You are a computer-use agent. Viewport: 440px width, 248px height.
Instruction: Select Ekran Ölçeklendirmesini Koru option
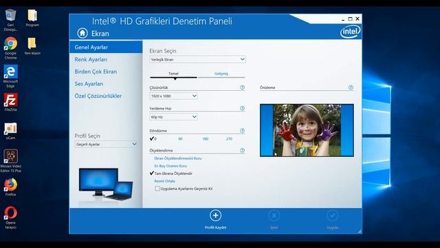[x=178, y=158]
